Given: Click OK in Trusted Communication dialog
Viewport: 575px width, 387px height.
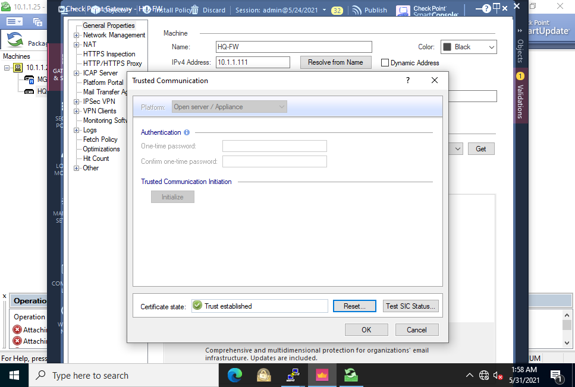Looking at the screenshot, I should 366,330.
